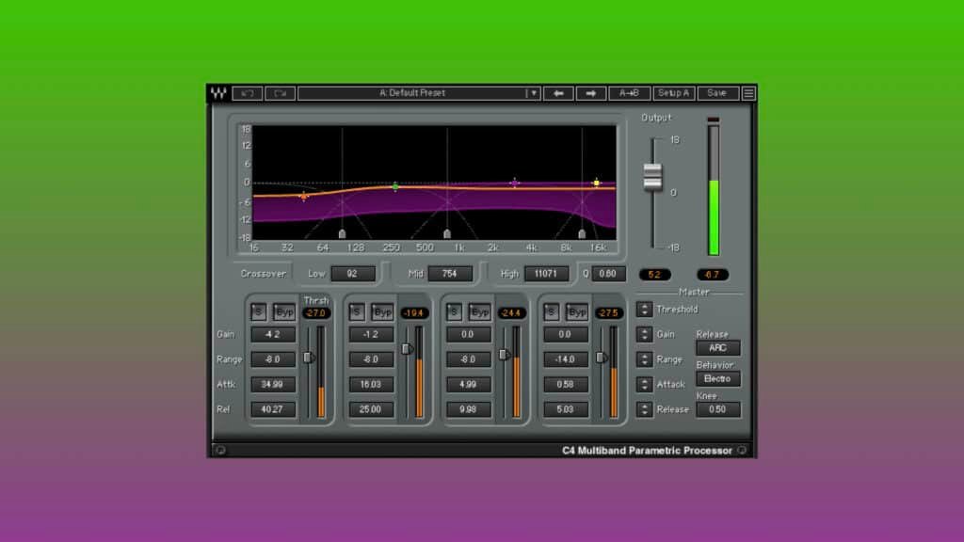Toggle the Behavior Electro button
Image resolution: width=964 pixels, height=542 pixels.
click(718, 379)
